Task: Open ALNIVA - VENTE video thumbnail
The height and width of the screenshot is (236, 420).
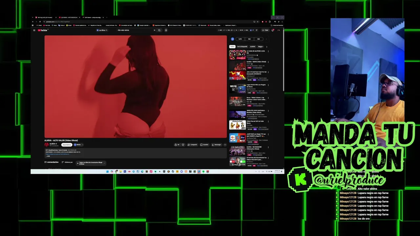Action: point(237,65)
